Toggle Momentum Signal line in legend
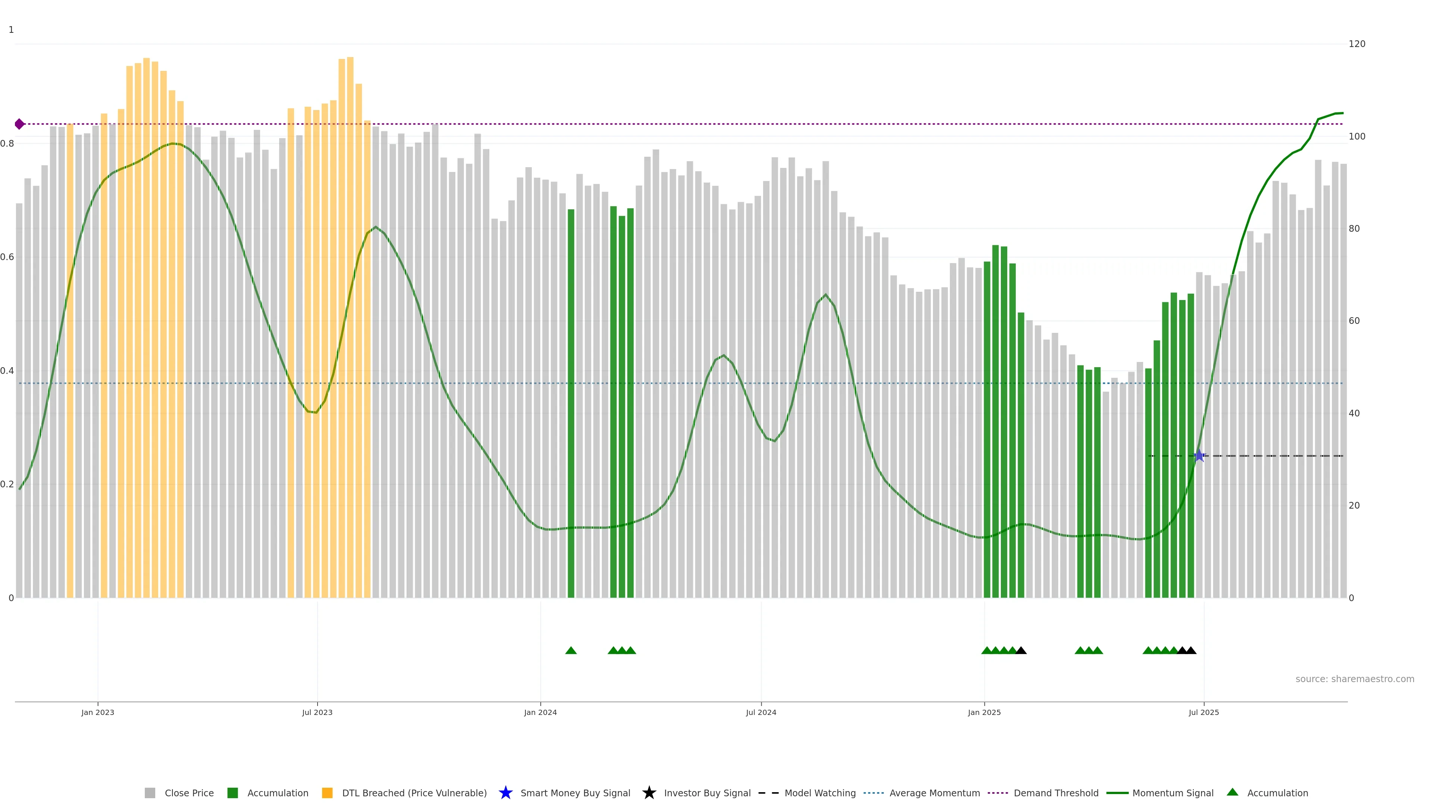This screenshot has height=806, width=1433. [1173, 793]
